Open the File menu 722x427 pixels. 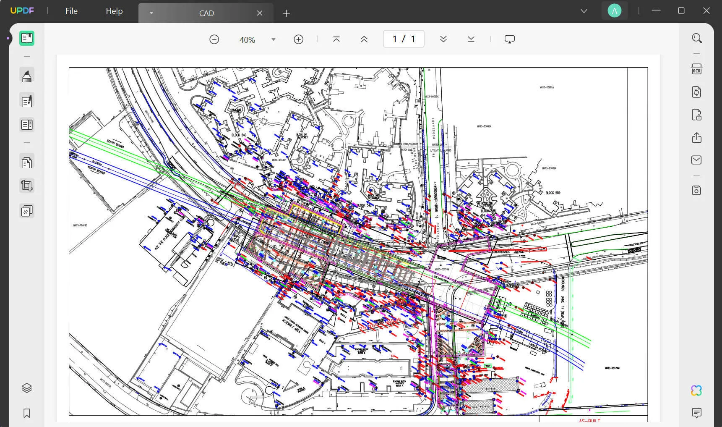point(71,11)
